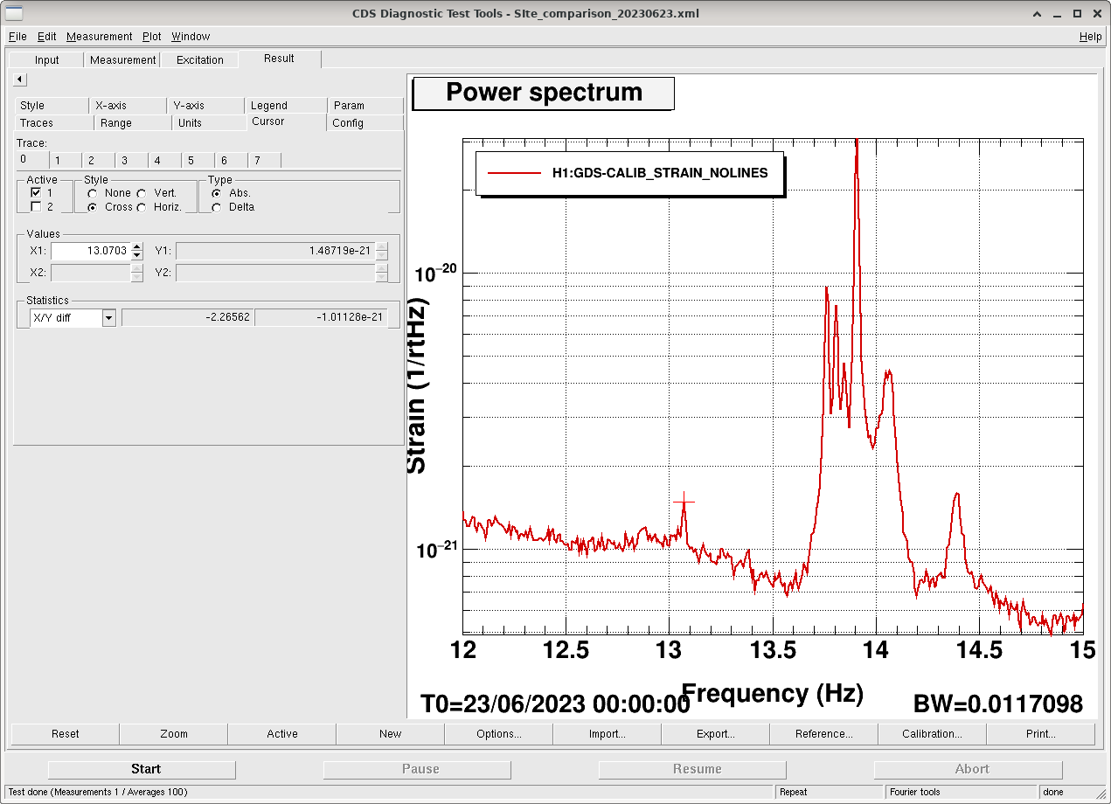This screenshot has width=1111, height=804.
Task: Select trace tab 0
Action: (31, 159)
